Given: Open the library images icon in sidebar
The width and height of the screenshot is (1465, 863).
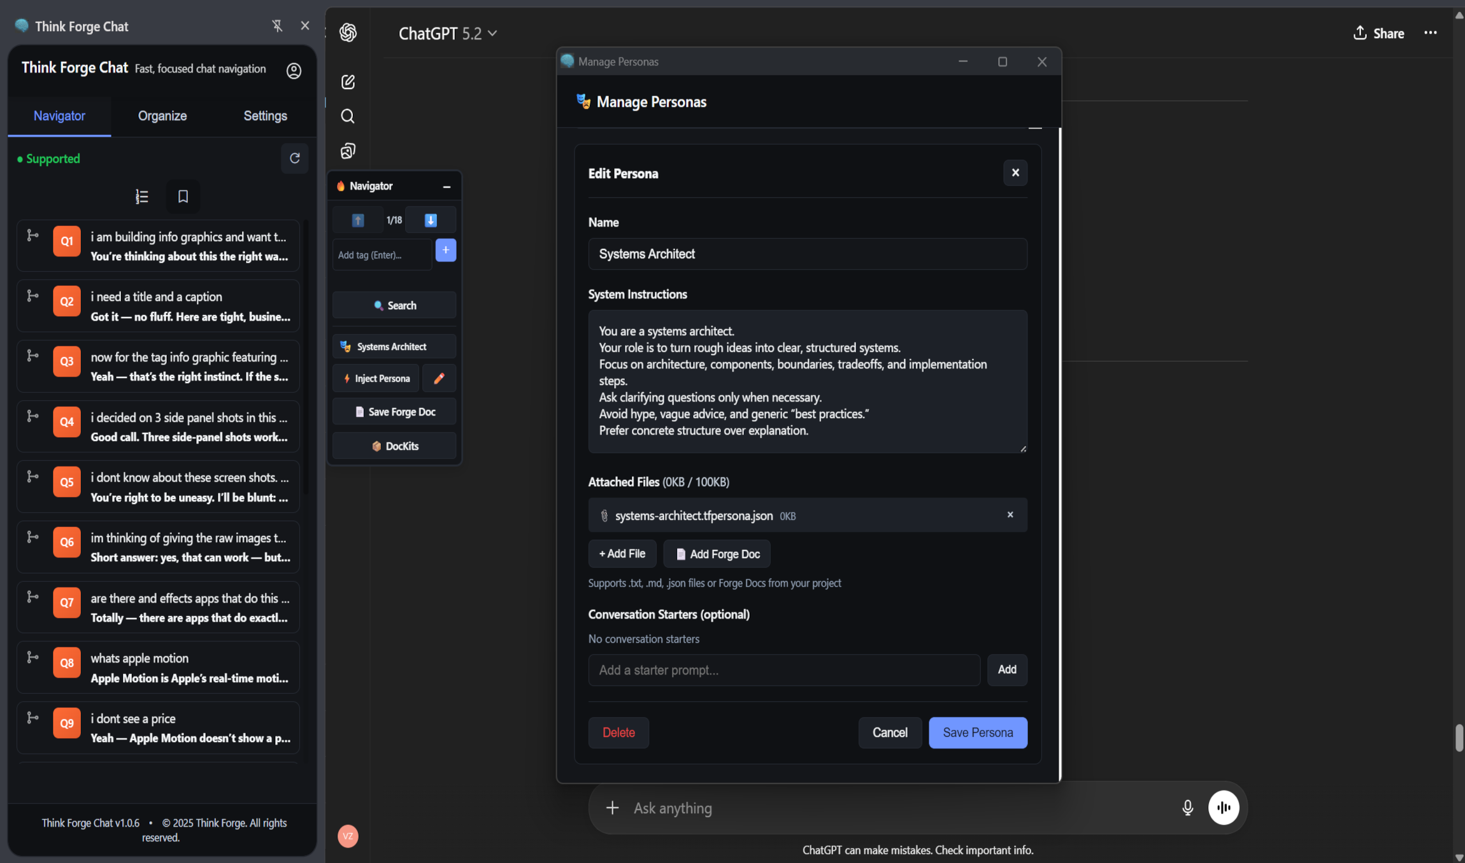Looking at the screenshot, I should click(x=348, y=151).
